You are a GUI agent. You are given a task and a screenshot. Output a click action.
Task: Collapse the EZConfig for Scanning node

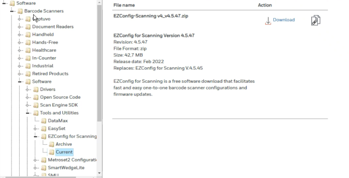tap(36, 136)
